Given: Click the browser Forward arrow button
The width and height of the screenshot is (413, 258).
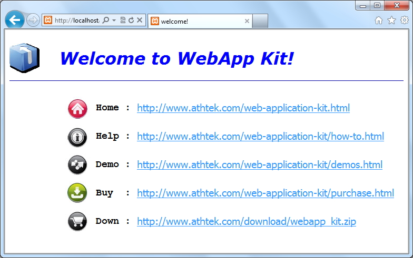Looking at the screenshot, I should pyautogui.click(x=33, y=20).
